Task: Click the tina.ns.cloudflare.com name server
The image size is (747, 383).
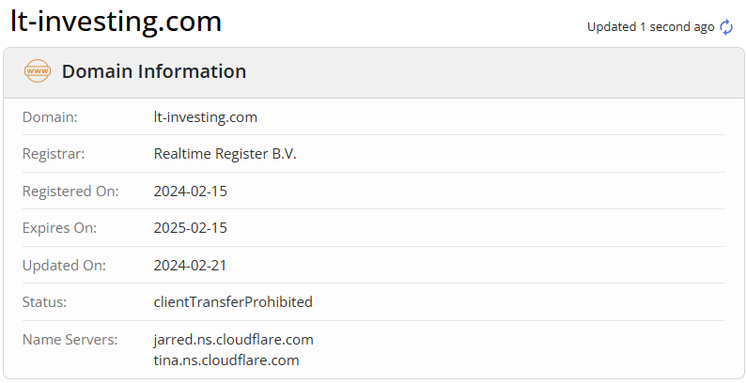Action: 226,360
